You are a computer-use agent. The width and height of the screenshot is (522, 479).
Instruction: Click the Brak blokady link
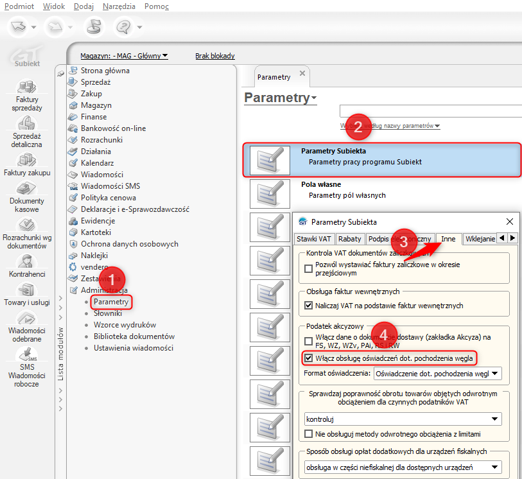point(215,56)
